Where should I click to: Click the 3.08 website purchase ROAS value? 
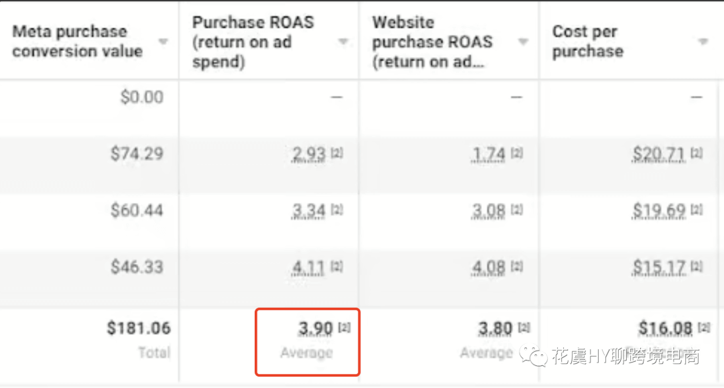click(489, 211)
